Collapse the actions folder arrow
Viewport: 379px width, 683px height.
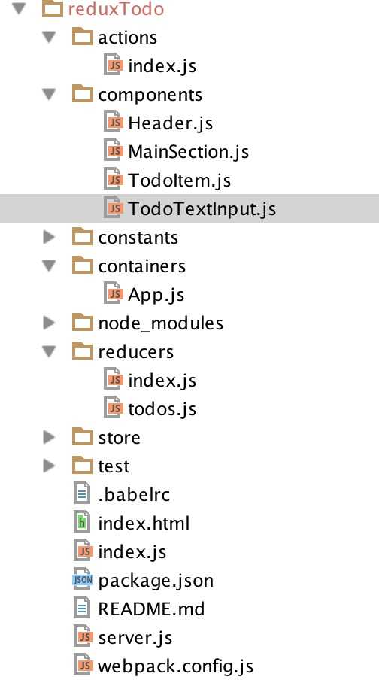point(49,37)
